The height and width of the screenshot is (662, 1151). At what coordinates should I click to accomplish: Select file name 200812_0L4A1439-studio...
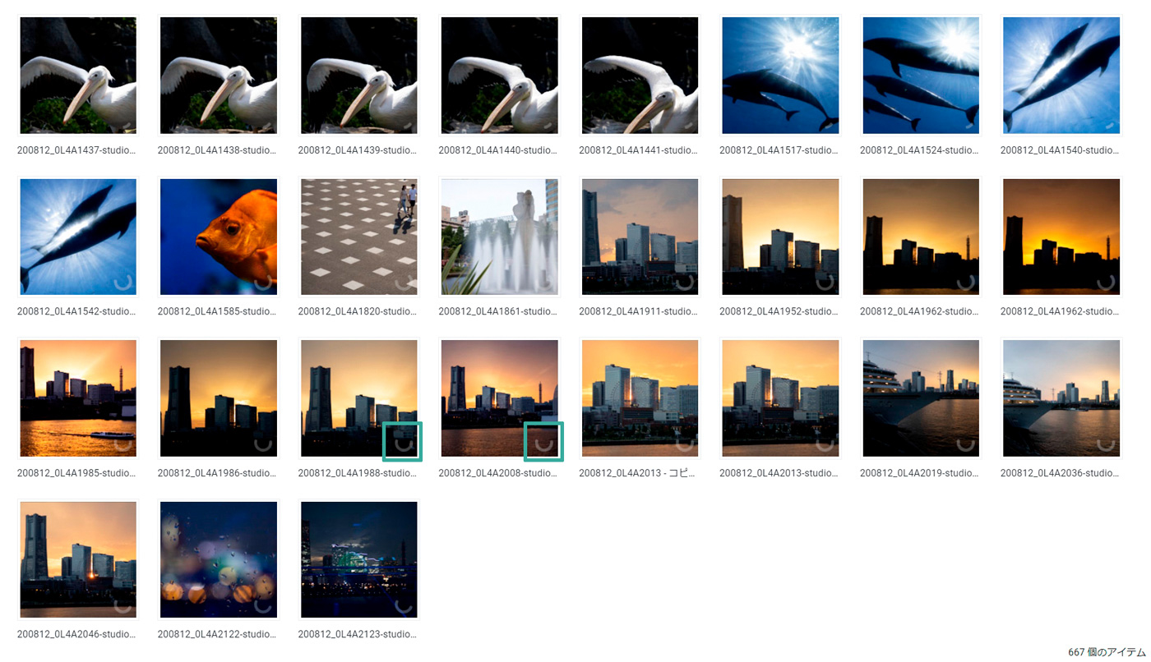pyautogui.click(x=358, y=150)
